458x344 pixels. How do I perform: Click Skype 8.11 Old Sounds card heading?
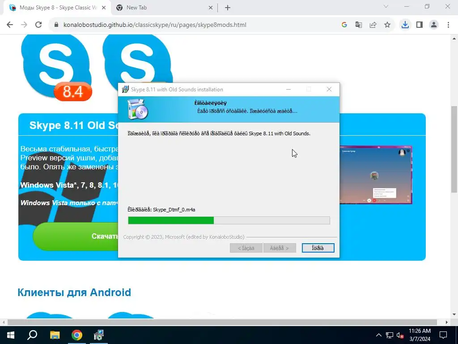[74, 125]
